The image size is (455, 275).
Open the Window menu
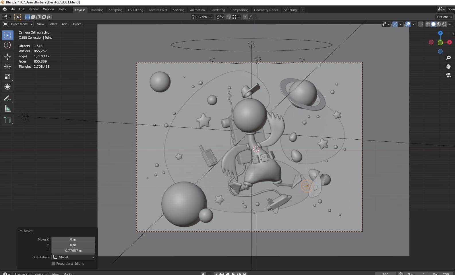coord(49,9)
